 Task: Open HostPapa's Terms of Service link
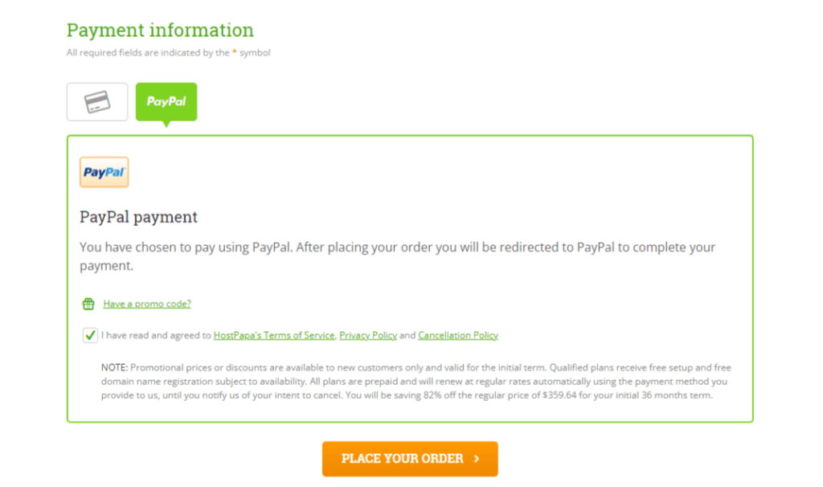coord(274,335)
